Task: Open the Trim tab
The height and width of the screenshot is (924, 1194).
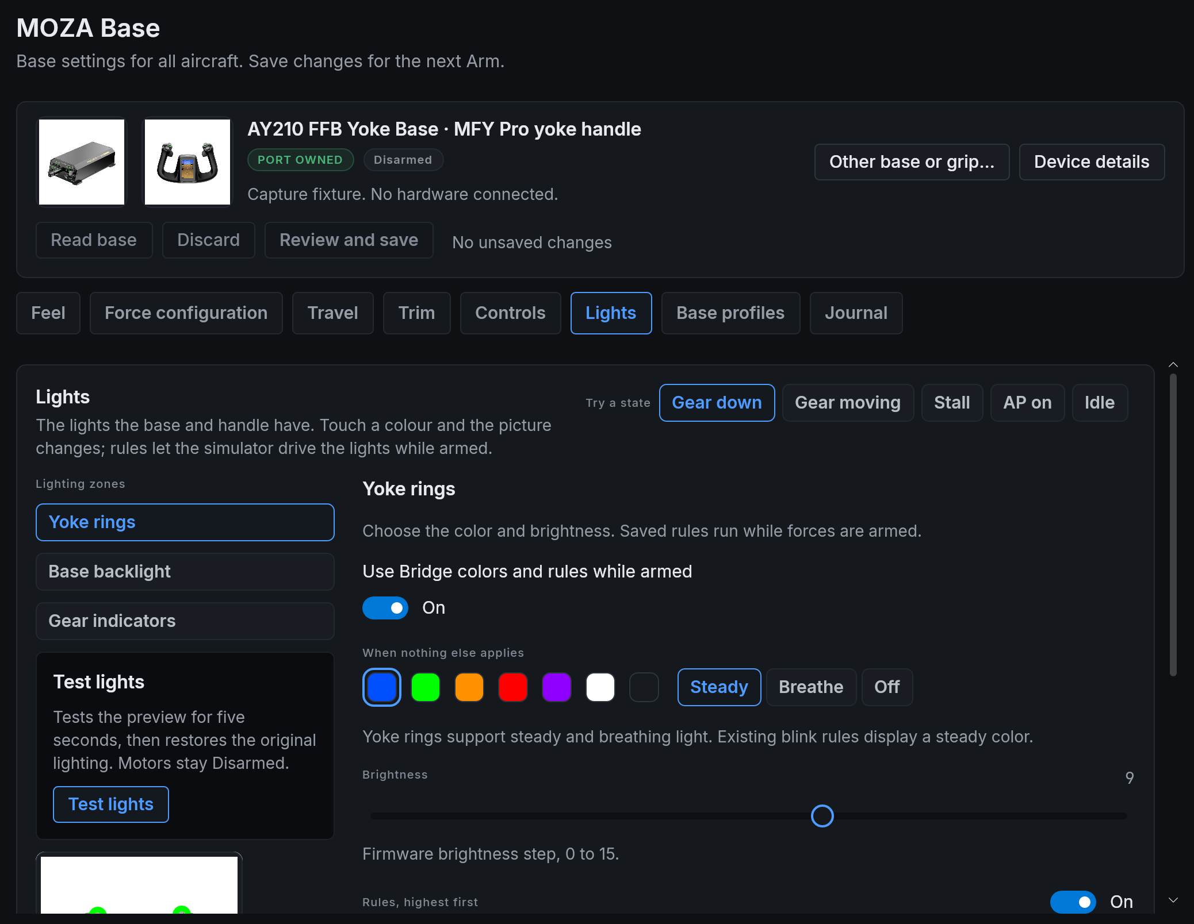Action: click(x=416, y=313)
